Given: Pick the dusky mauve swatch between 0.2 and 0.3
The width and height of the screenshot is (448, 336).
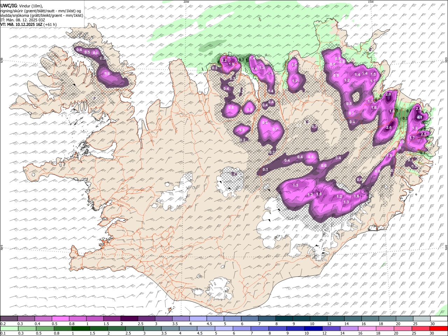Looking at the screenshot, I should (9, 318).
